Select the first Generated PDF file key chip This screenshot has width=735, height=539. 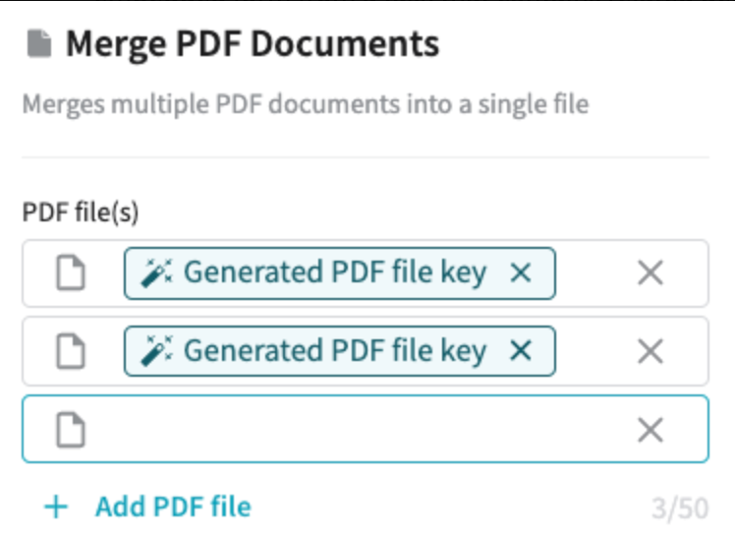click(335, 272)
